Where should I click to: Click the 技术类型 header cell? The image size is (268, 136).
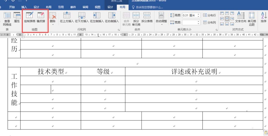pyautogui.click(x=51, y=72)
